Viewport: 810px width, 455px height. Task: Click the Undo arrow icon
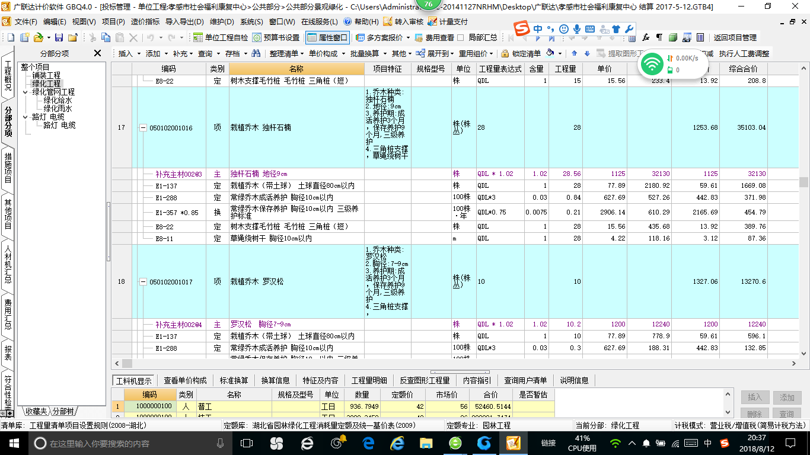(151, 37)
